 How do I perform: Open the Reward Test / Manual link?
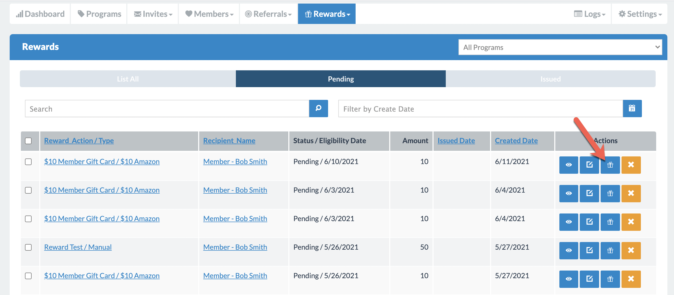point(78,247)
